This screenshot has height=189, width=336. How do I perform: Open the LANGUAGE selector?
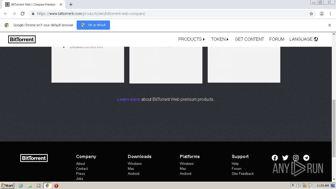coord(304,39)
